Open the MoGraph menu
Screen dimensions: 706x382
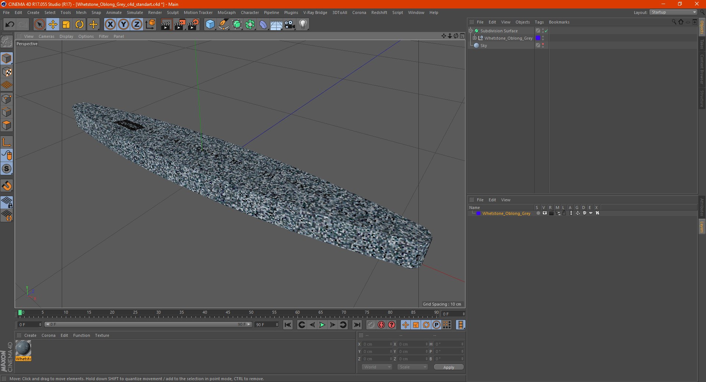227,12
